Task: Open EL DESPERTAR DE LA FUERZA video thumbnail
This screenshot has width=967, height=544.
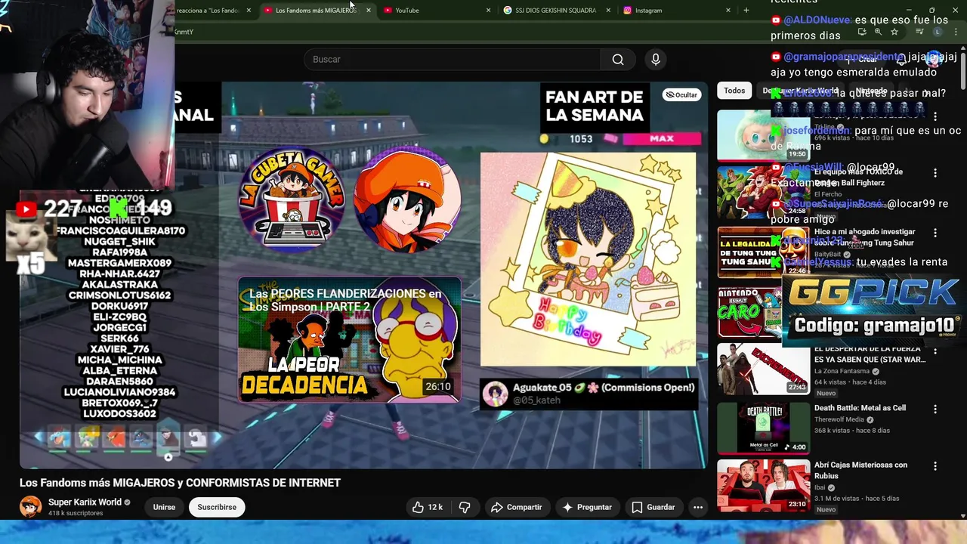Action: click(x=763, y=369)
